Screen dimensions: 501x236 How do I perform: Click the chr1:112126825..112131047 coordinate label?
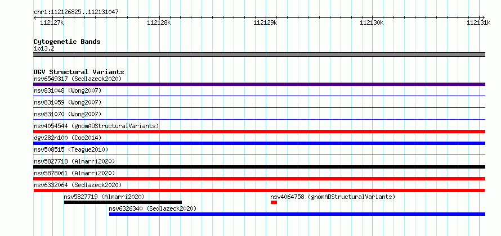pyautogui.click(x=77, y=12)
